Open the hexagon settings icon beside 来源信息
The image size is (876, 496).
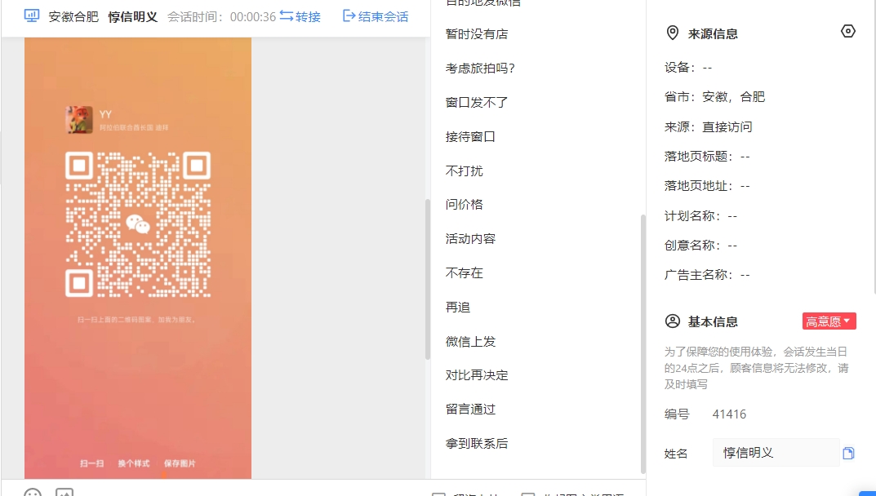848,31
